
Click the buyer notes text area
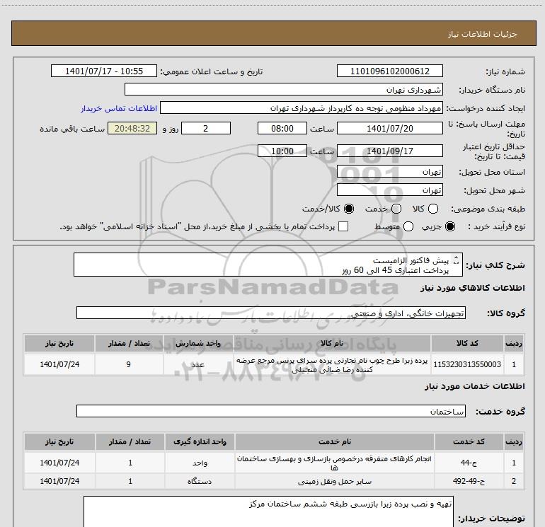point(268,511)
